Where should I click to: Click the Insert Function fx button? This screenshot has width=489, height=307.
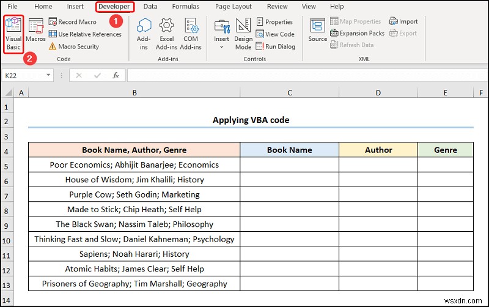[x=116, y=75]
